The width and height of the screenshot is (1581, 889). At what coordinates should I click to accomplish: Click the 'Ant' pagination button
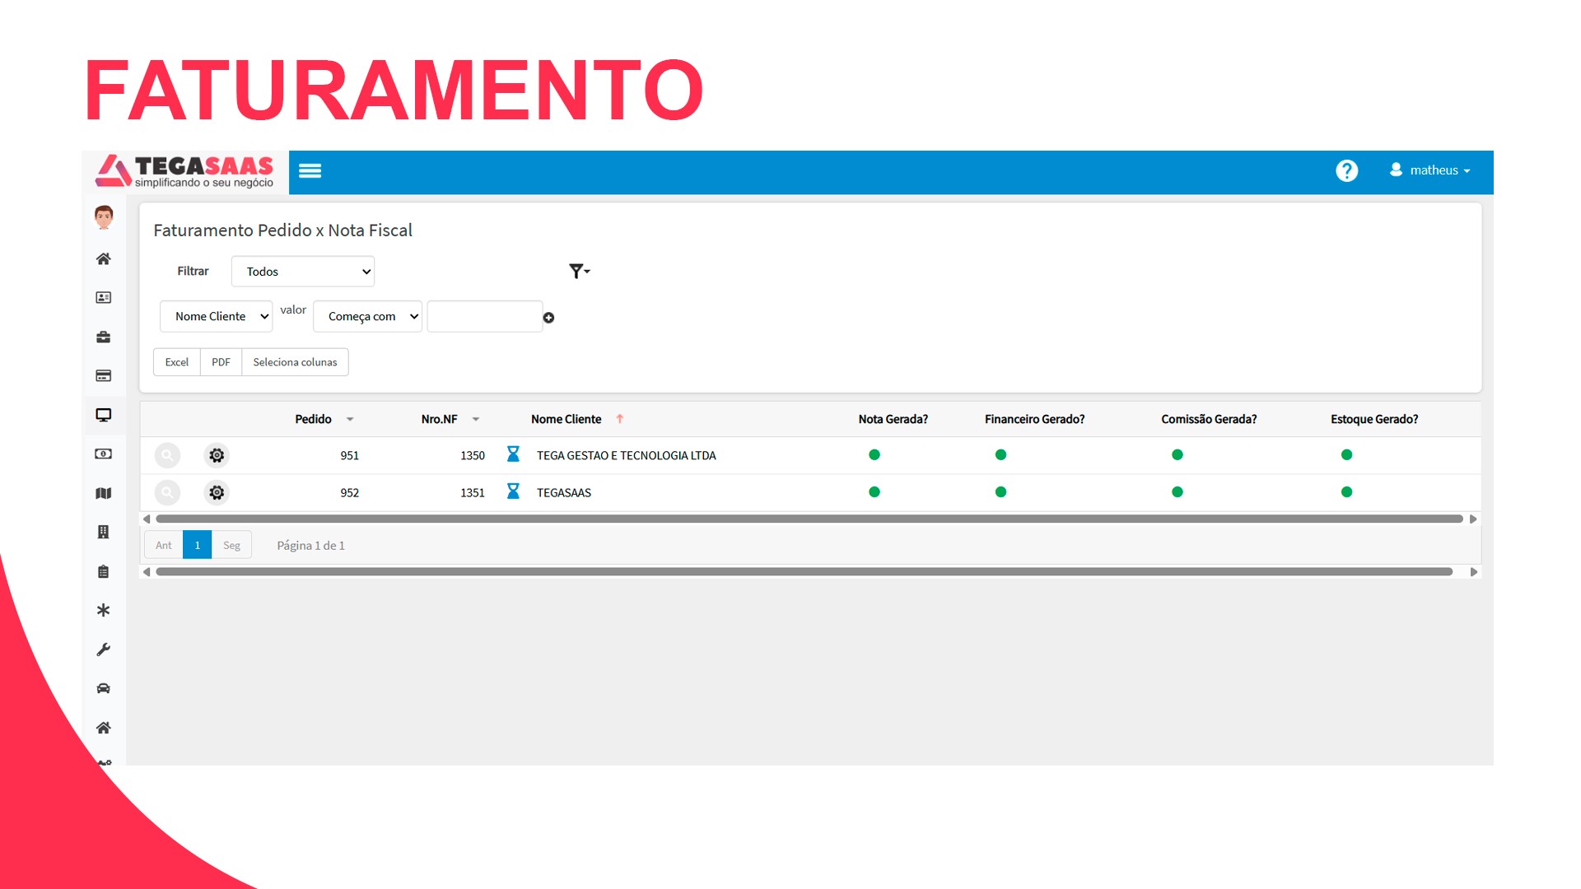pyautogui.click(x=164, y=545)
